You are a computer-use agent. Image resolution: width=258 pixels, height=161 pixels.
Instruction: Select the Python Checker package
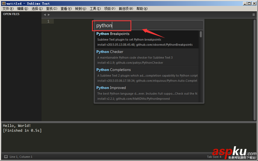click(x=147, y=58)
